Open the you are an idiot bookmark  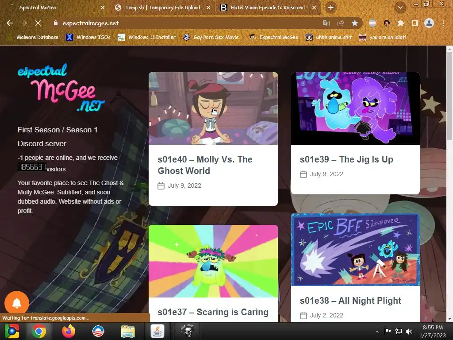(x=382, y=37)
